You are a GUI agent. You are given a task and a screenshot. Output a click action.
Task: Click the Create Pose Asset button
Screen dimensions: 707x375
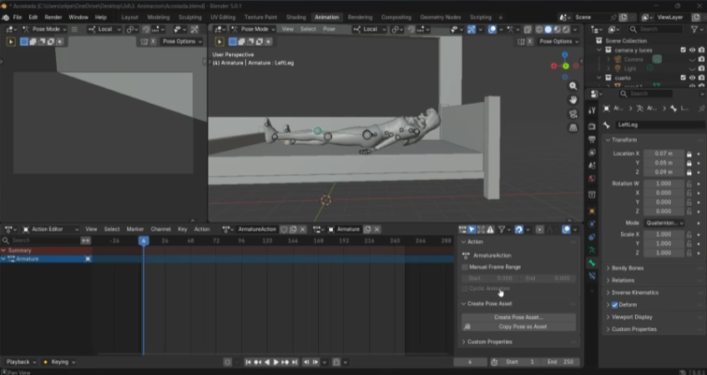click(518, 317)
